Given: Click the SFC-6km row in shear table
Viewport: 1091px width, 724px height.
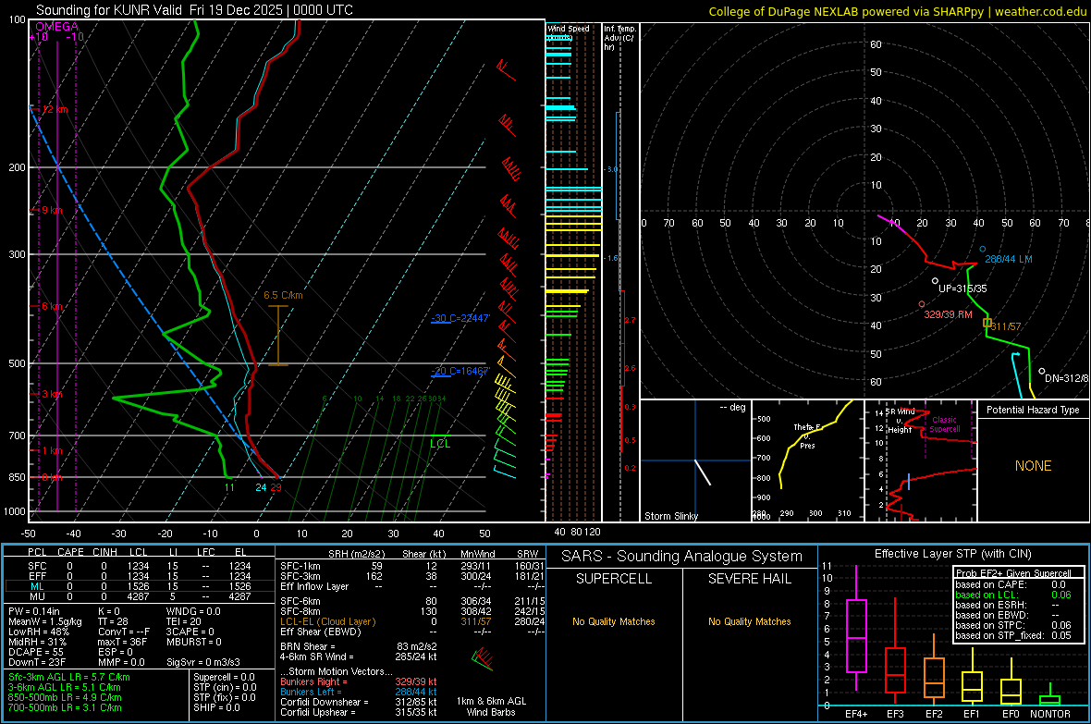Looking at the screenshot, I should tap(412, 601).
